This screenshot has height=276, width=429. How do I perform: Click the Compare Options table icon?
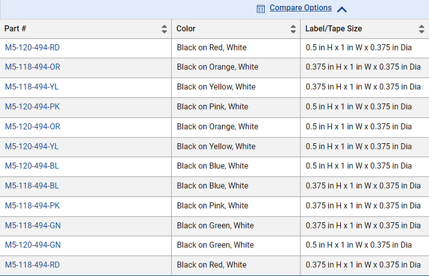tap(260, 9)
